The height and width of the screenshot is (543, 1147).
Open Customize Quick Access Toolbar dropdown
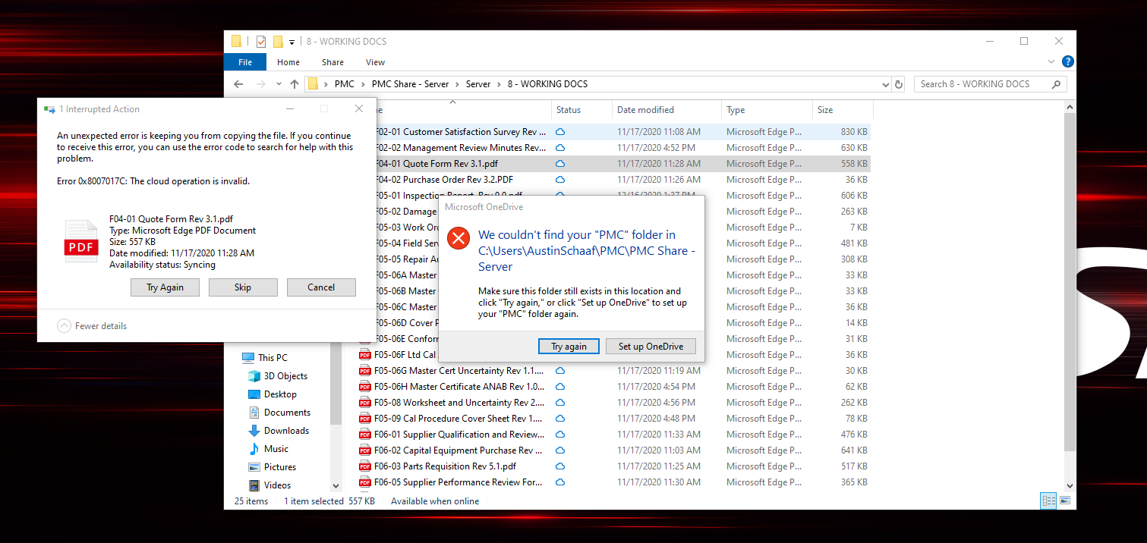292,42
